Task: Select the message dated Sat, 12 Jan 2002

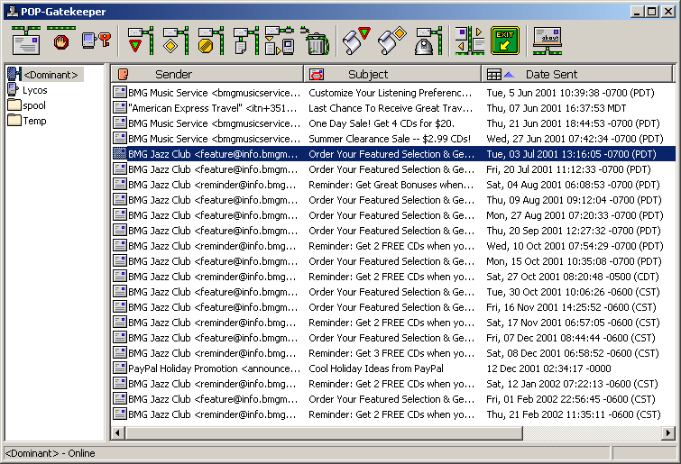Action: click(393, 383)
